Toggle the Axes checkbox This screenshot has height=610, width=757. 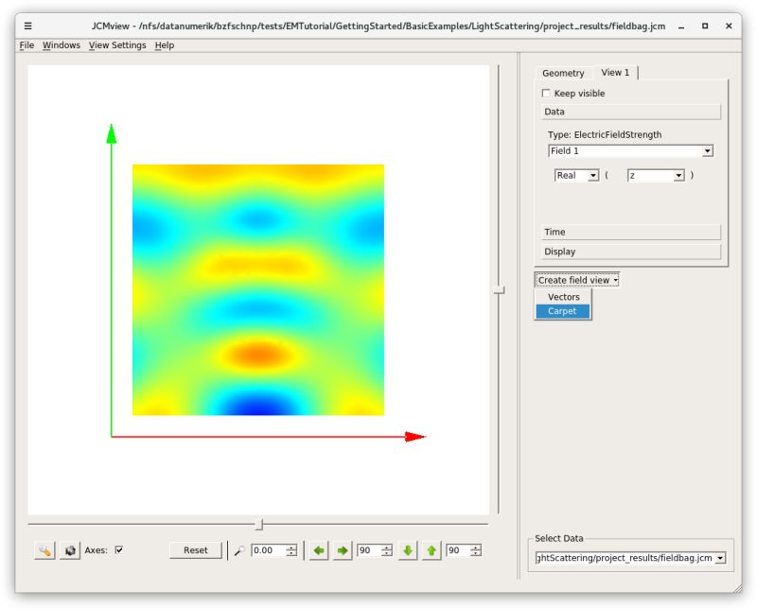click(119, 549)
